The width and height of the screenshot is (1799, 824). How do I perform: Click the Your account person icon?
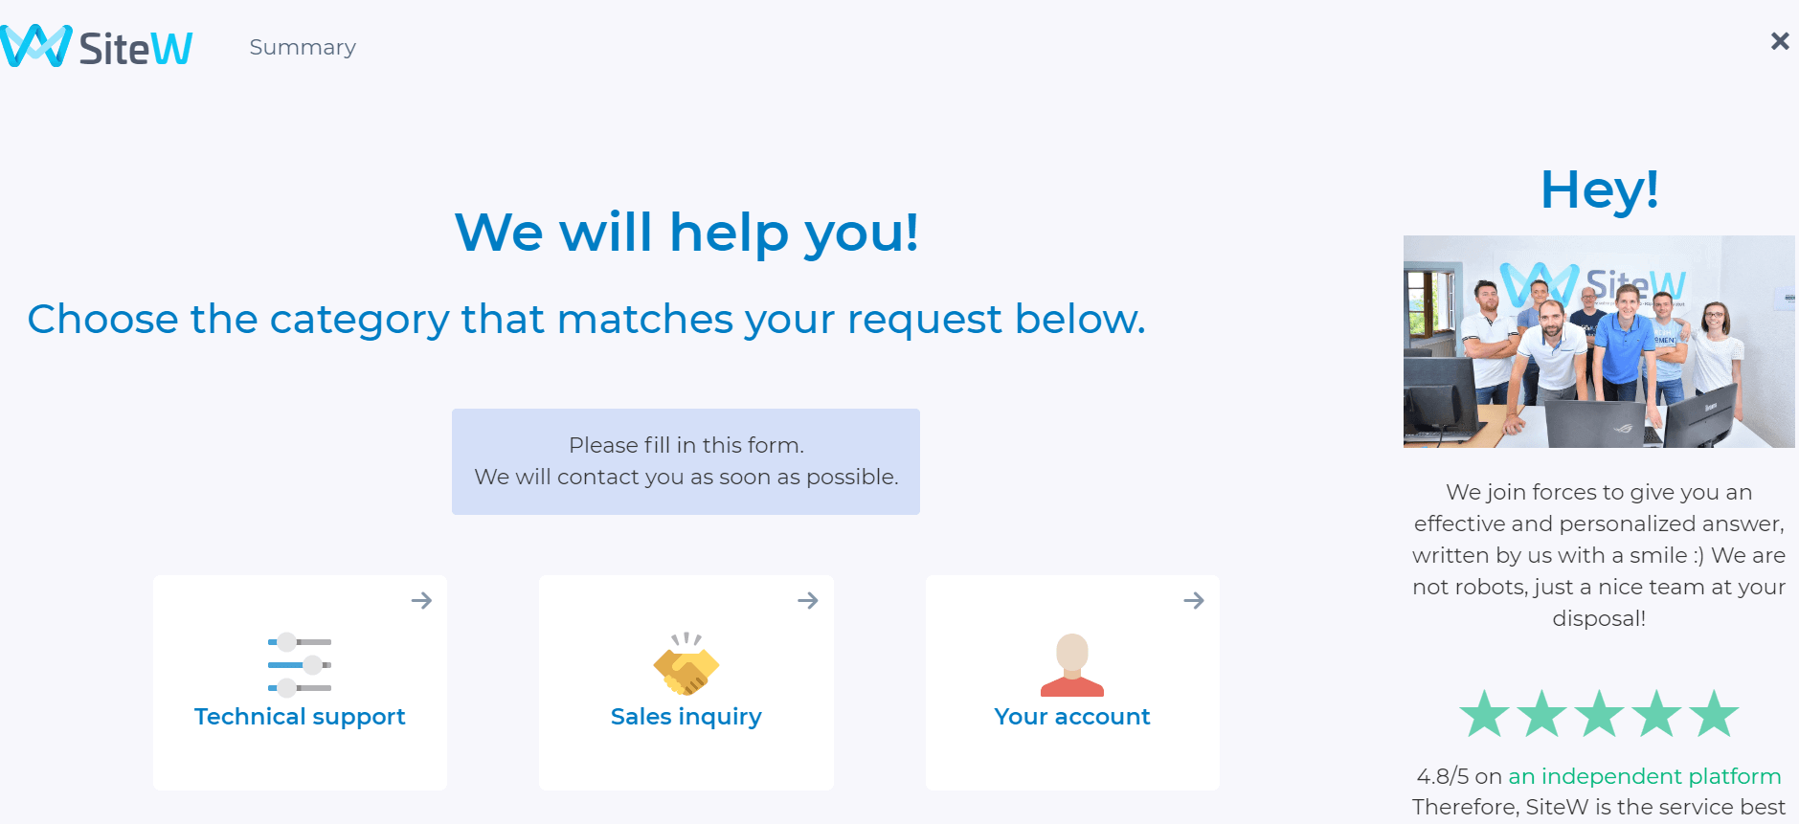(1072, 664)
